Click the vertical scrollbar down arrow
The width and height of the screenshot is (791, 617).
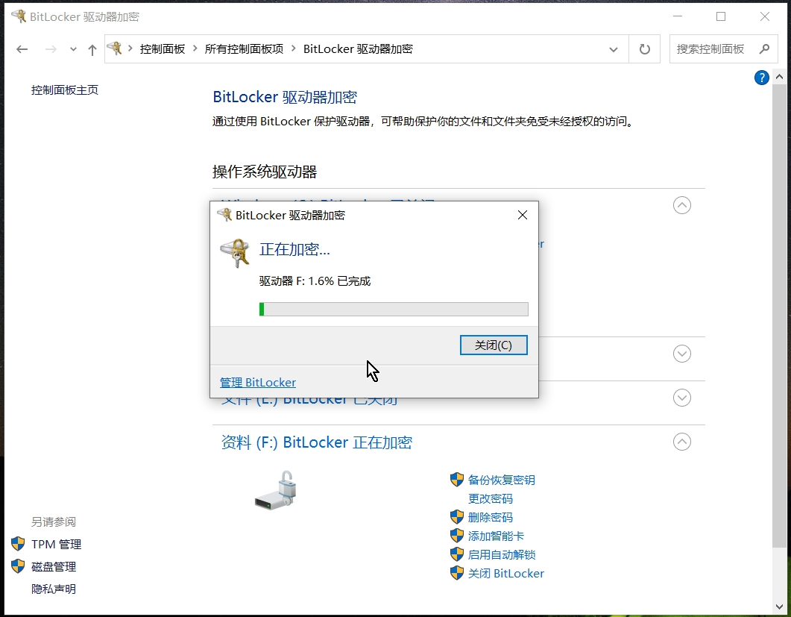coord(779,607)
